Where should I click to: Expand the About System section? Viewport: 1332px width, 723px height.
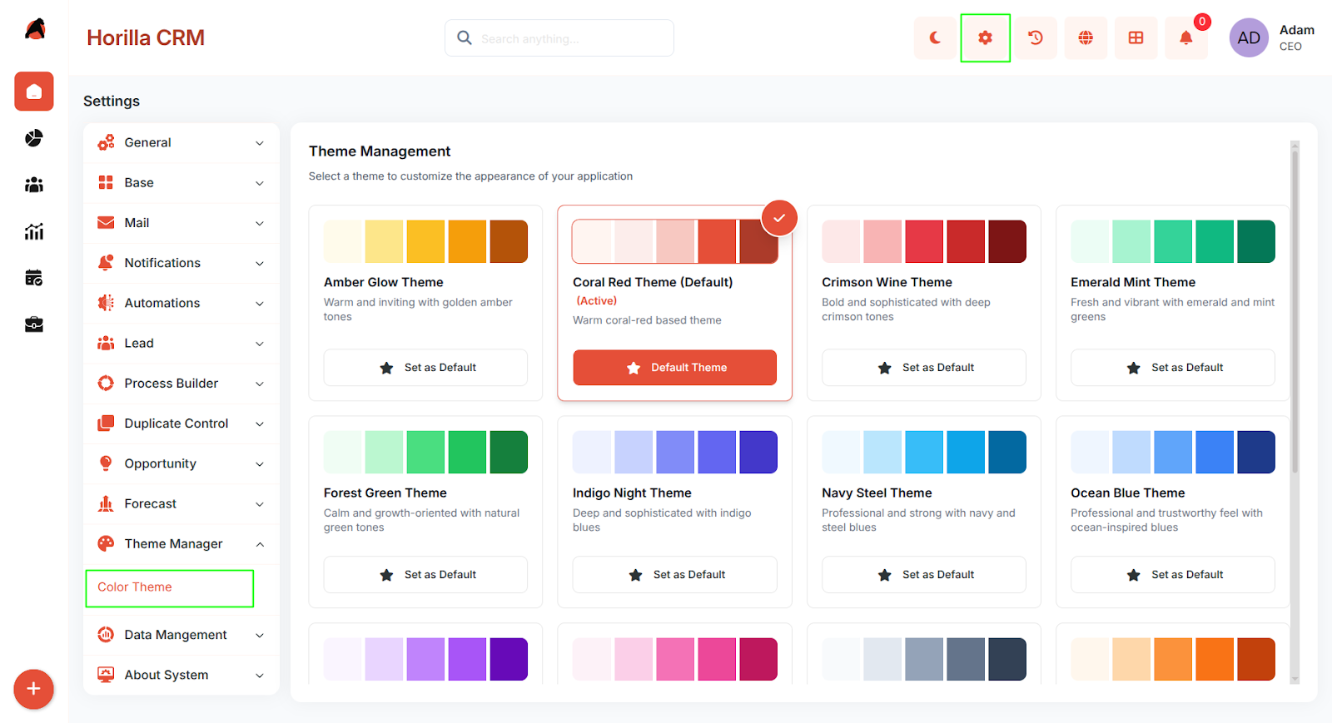click(181, 676)
